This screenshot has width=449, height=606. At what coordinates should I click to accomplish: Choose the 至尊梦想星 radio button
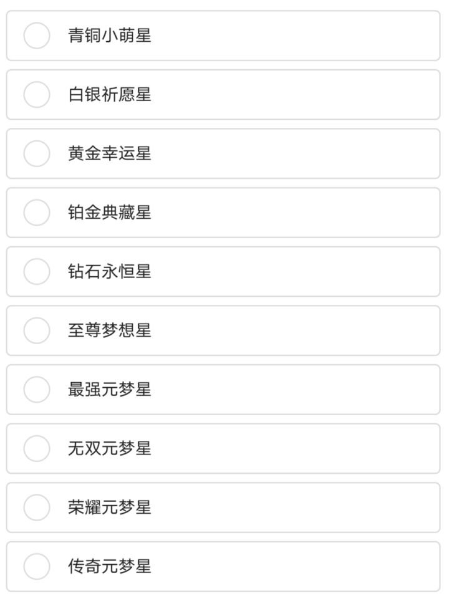(37, 330)
